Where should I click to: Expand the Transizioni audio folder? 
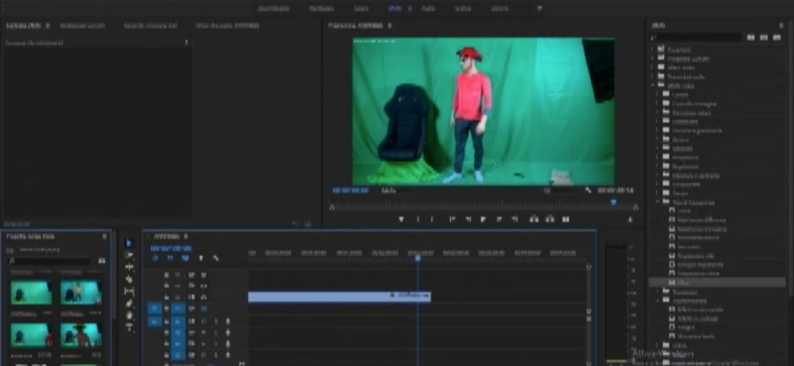pyautogui.click(x=652, y=77)
